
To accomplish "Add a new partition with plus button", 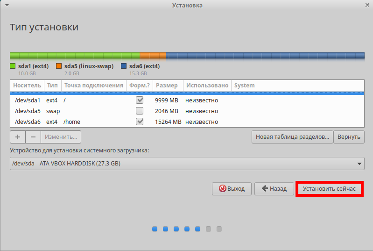I will pyautogui.click(x=18, y=137).
